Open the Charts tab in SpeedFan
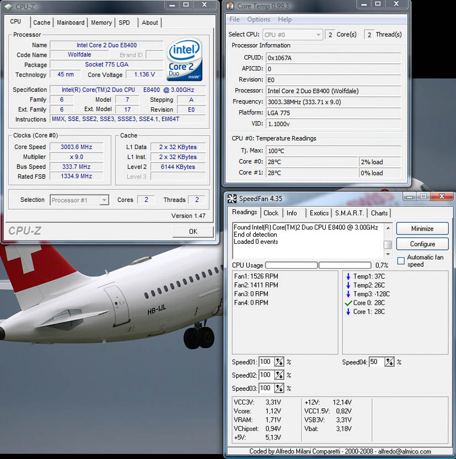 pyautogui.click(x=379, y=213)
